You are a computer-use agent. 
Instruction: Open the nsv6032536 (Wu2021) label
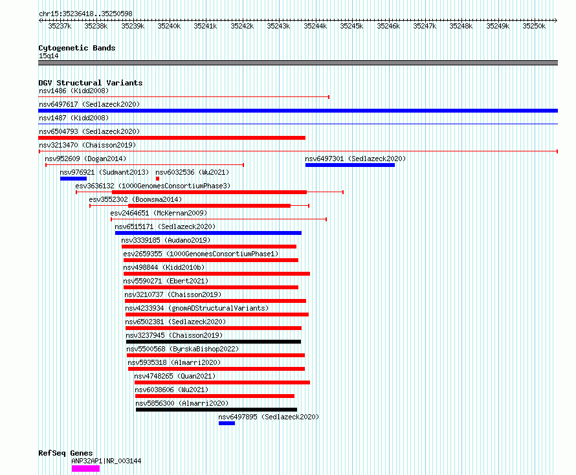(x=192, y=172)
